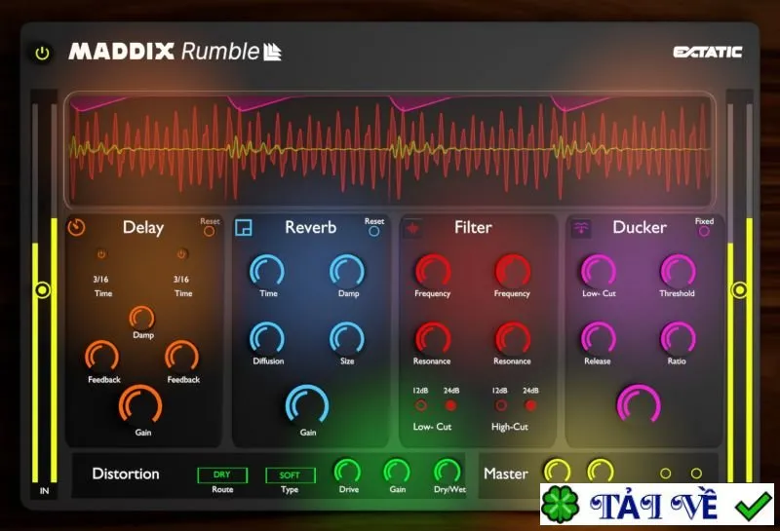Click the Ducker Threshold knob
780x531 pixels.
(678, 272)
